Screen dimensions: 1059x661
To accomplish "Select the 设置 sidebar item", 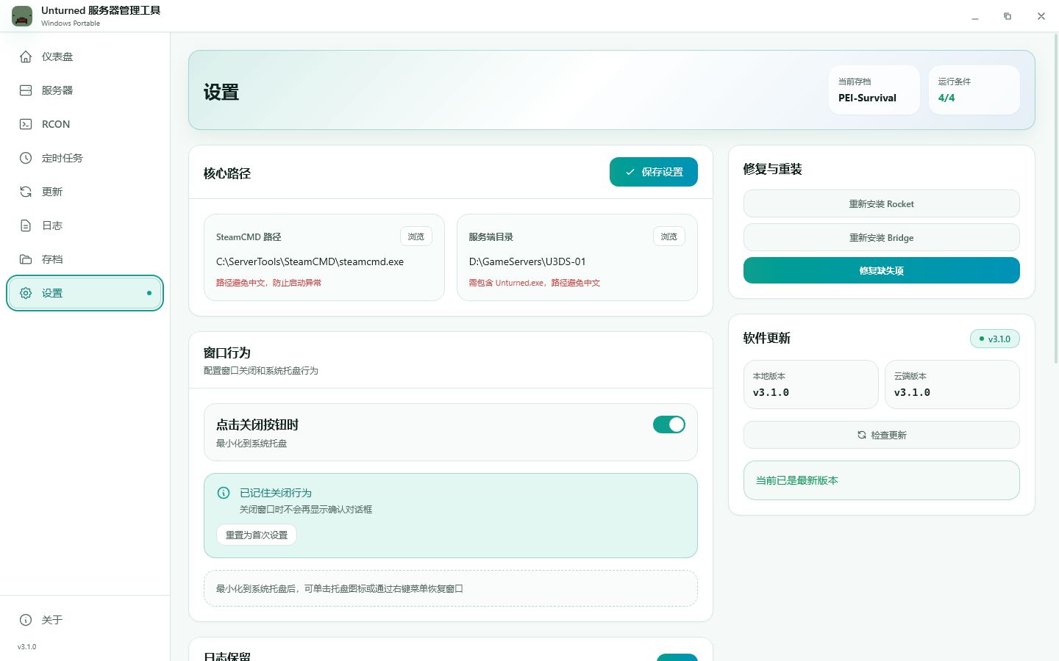I will coord(85,293).
